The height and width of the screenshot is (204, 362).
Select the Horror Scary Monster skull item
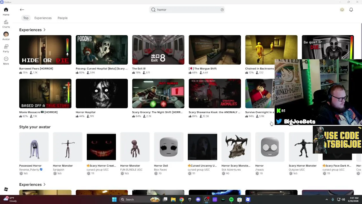coord(236,147)
